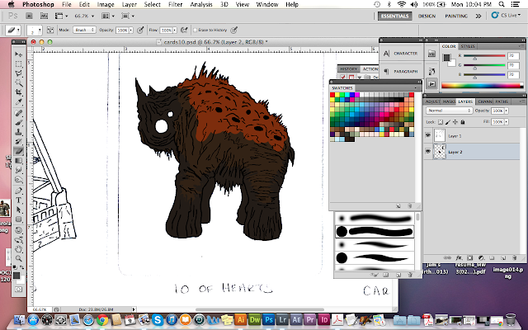Click the foreground color in toolbox
This screenshot has width=528, height=330.
pos(16,276)
